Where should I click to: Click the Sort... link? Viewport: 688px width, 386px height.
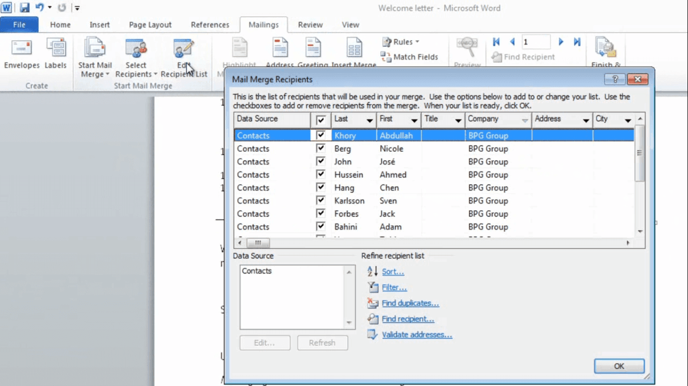tap(393, 272)
